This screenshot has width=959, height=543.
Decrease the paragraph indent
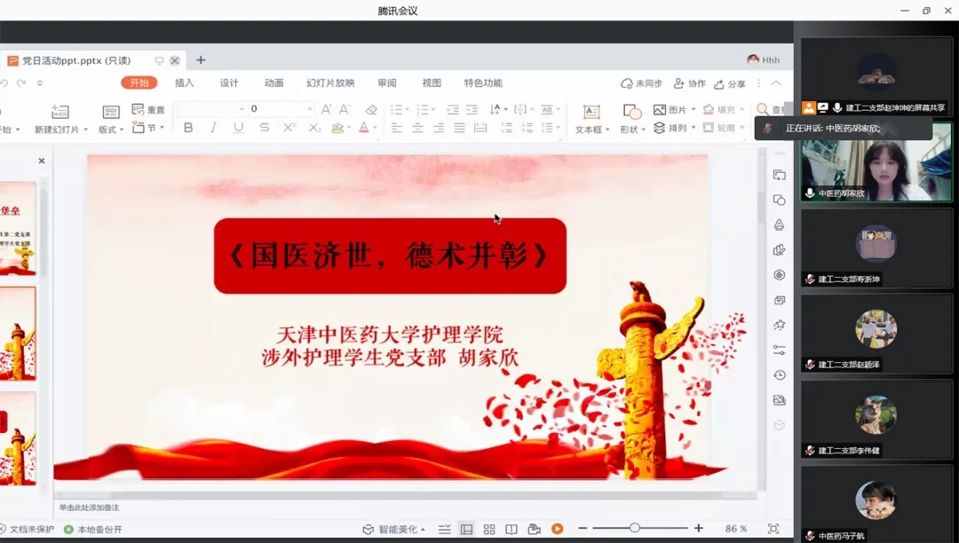click(453, 109)
